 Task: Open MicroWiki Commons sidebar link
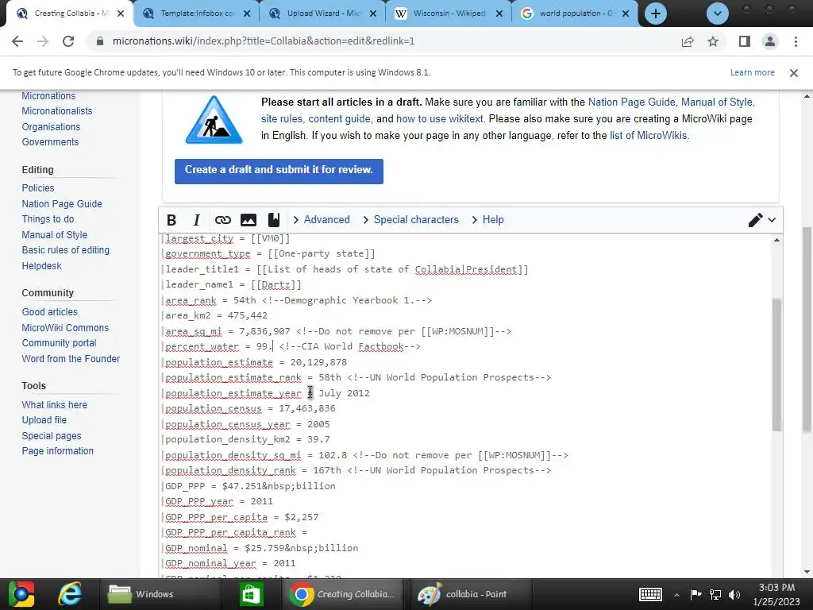pos(65,327)
